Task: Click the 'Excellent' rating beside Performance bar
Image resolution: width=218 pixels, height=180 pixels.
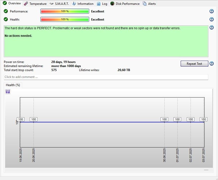Action: click(98, 11)
